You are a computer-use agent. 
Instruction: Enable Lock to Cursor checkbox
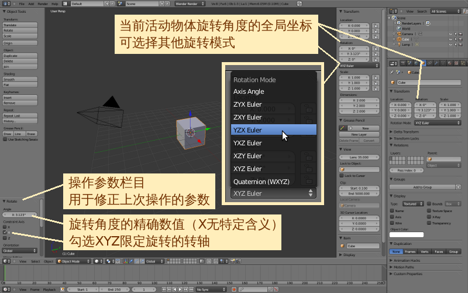[x=342, y=176]
